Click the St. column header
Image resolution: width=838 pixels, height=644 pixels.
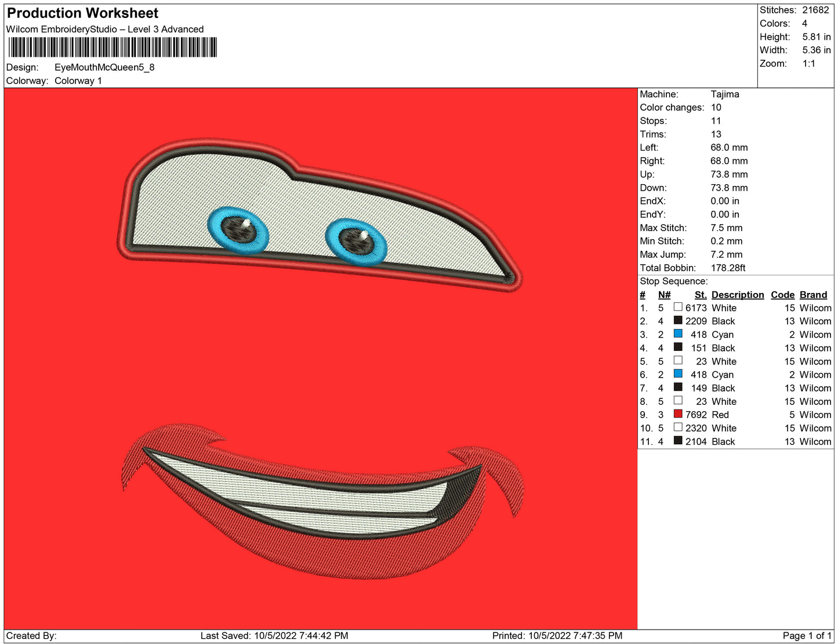(700, 295)
